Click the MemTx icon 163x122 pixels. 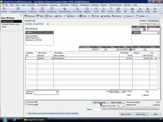[x=140, y=10]
